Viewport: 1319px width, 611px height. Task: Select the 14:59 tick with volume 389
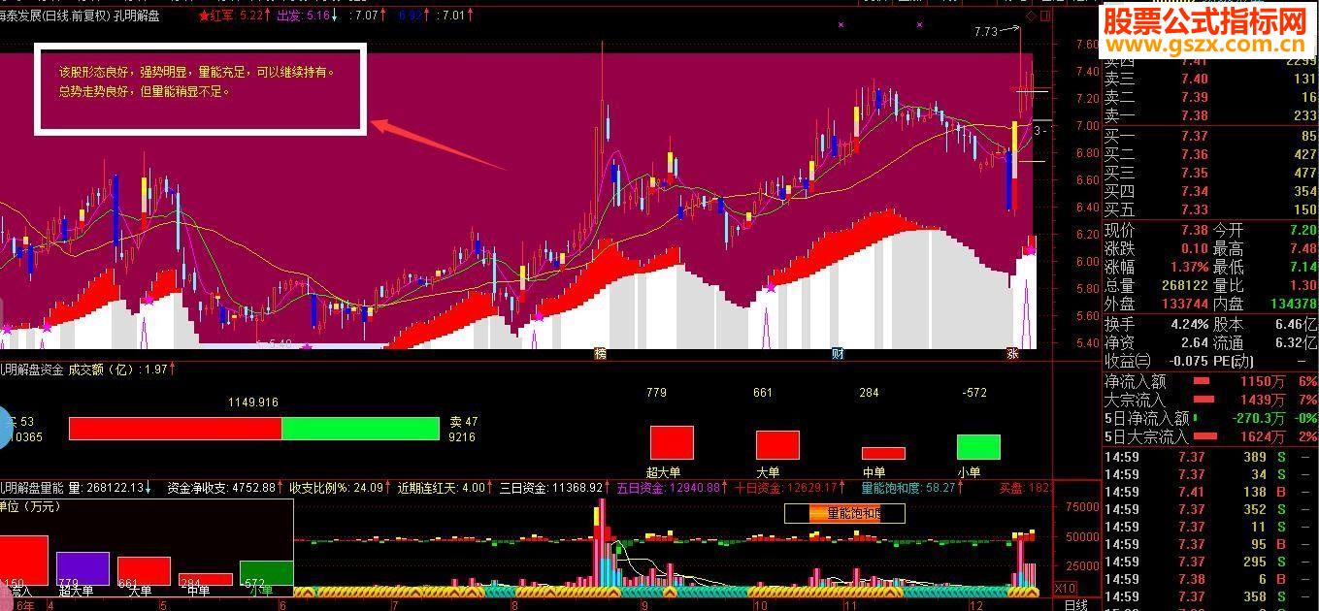[x=1210, y=457]
